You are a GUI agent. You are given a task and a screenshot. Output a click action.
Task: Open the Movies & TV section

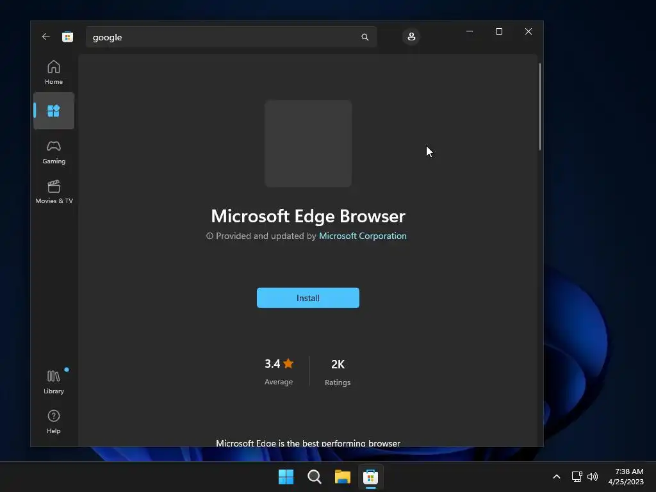(x=54, y=192)
